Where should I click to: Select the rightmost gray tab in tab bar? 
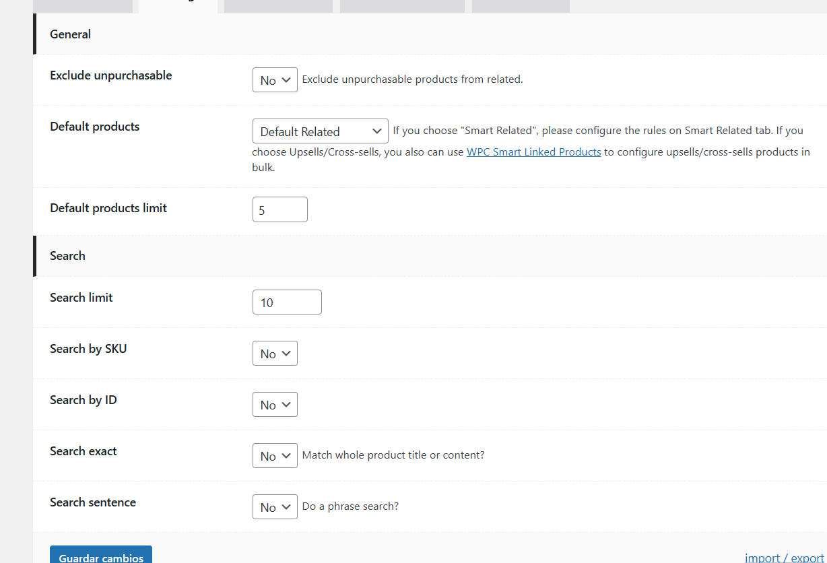(521, 5)
